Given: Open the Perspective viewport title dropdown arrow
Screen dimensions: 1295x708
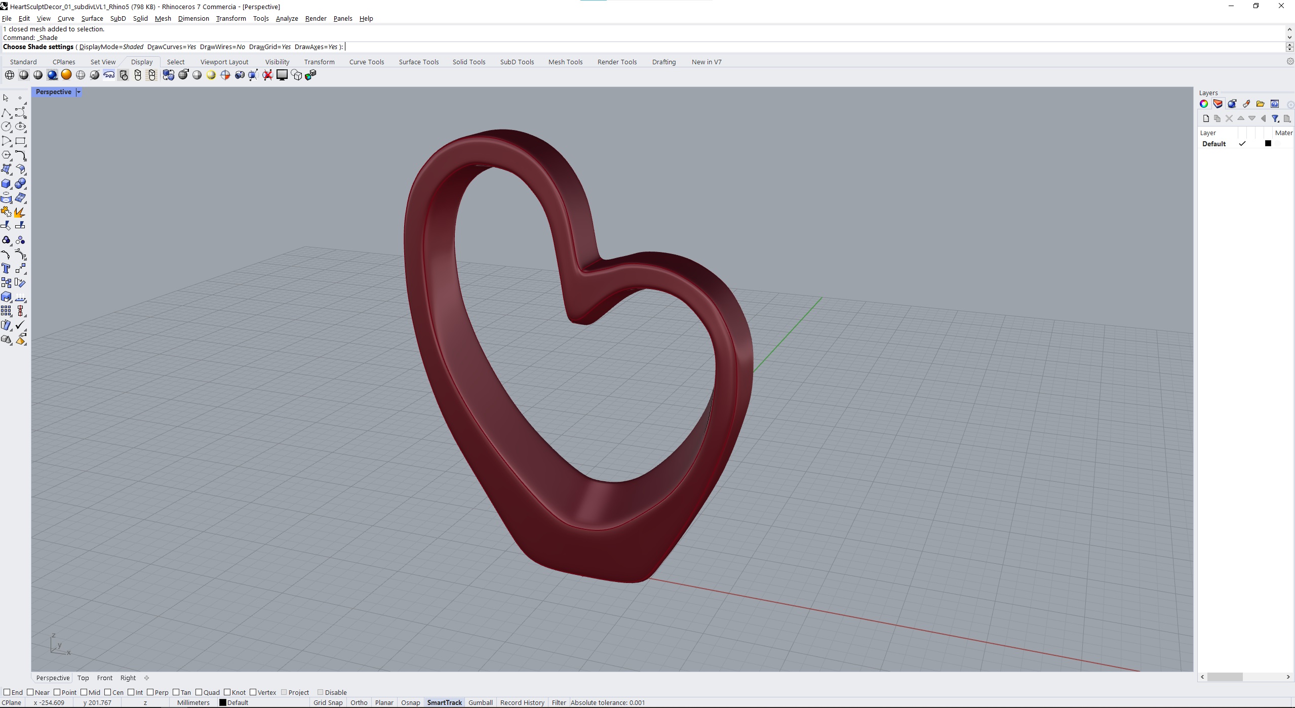Looking at the screenshot, I should click(79, 92).
